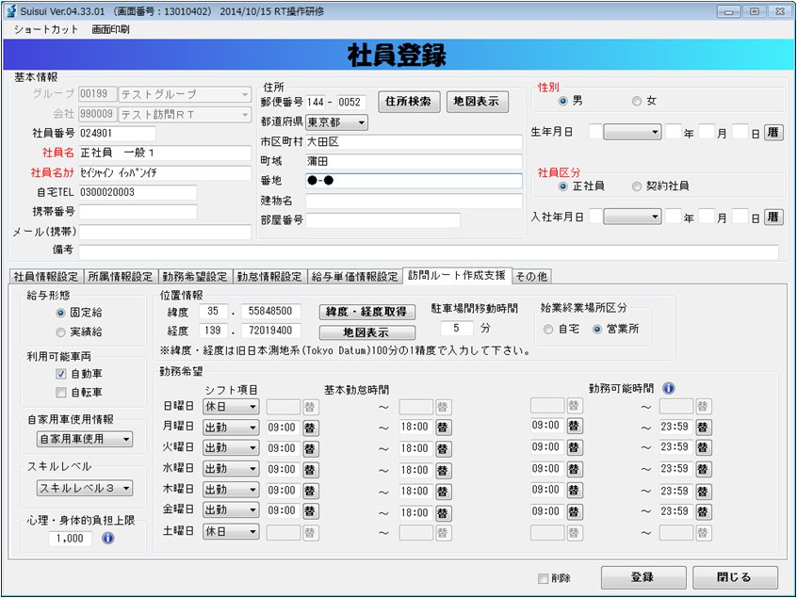The height and width of the screenshot is (598, 797).
Task: Click 替 for 月曜日 available start 09:00
Action: coord(574,426)
